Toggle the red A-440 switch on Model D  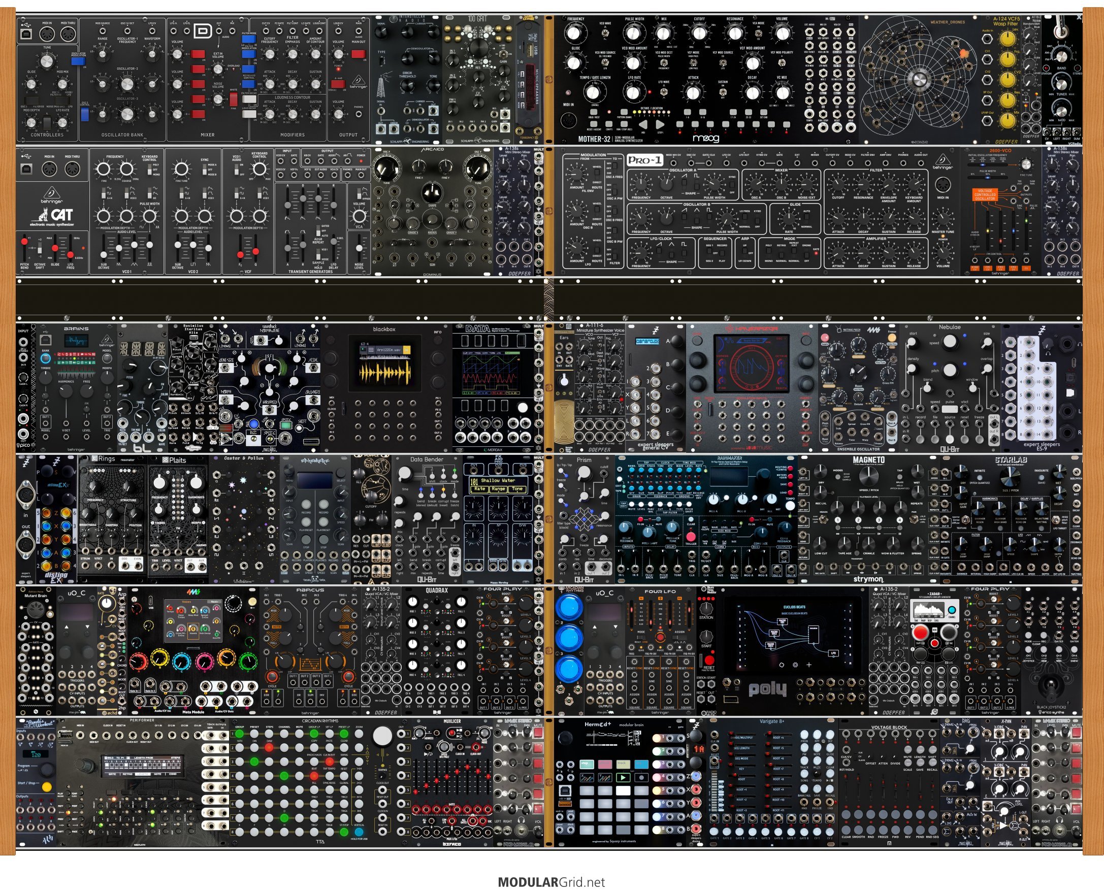[338, 85]
